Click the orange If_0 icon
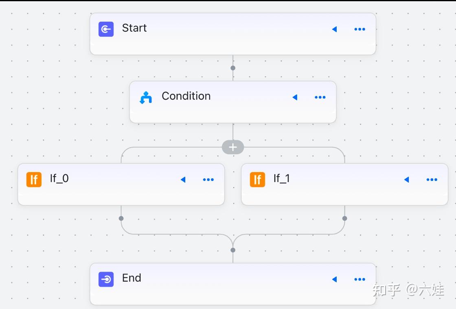This screenshot has height=309, width=456. [x=34, y=179]
